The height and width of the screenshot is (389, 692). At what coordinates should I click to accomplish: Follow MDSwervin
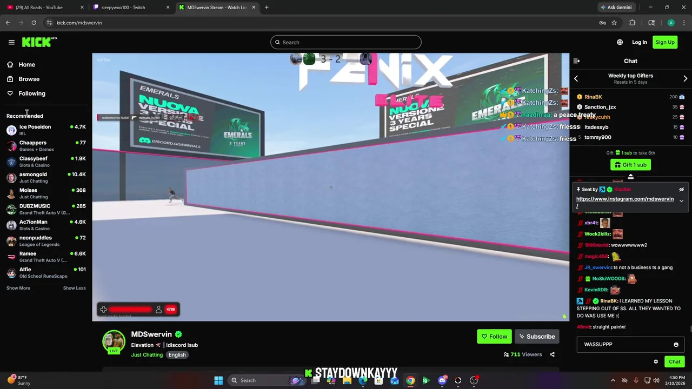tap(494, 337)
